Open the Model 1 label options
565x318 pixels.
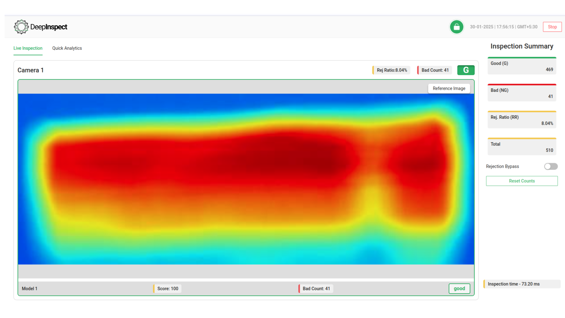tap(29, 289)
